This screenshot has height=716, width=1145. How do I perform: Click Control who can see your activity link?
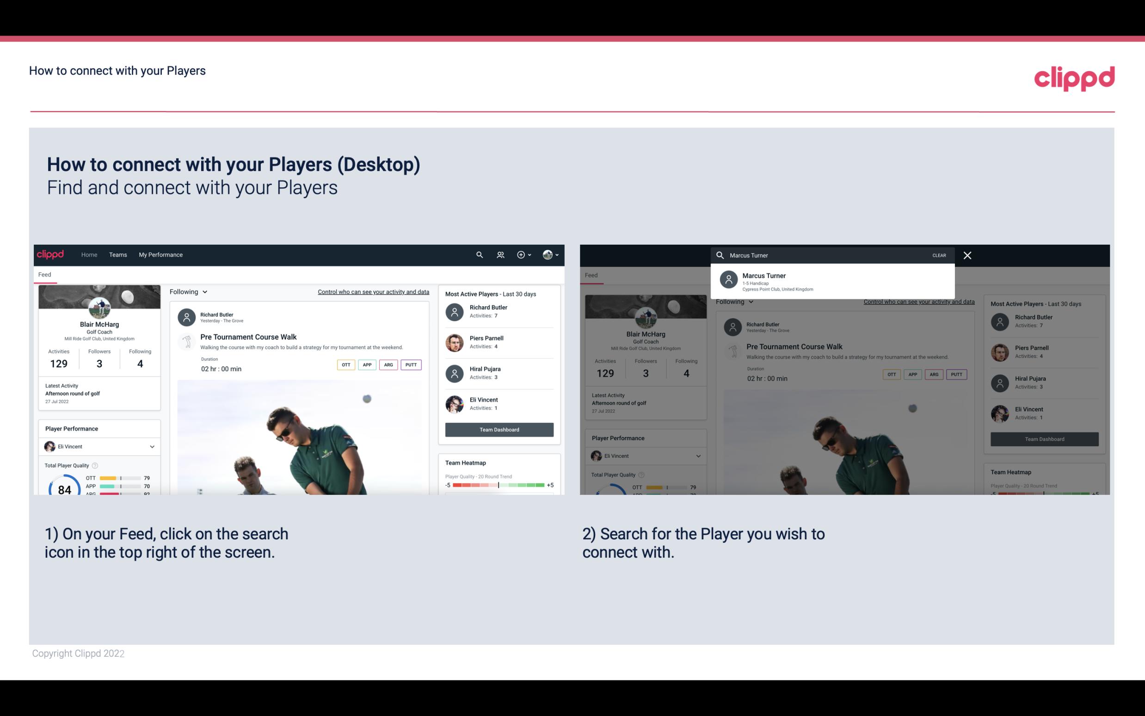[372, 292]
